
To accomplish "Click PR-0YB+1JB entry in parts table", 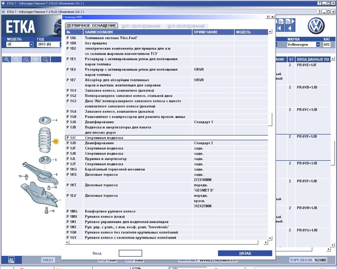I will [x=307, y=87].
